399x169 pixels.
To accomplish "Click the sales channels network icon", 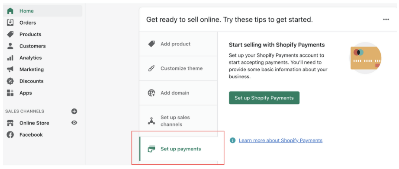I will pyautogui.click(x=151, y=121).
